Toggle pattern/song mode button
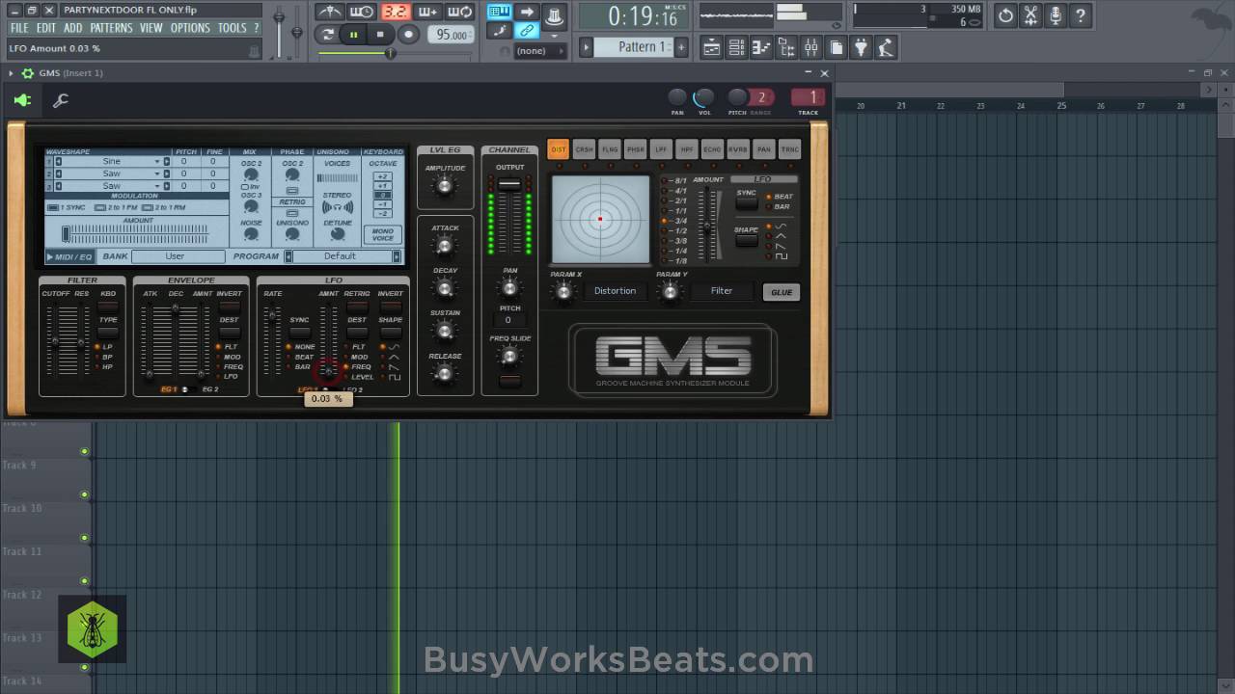1235x694 pixels. tap(328, 35)
